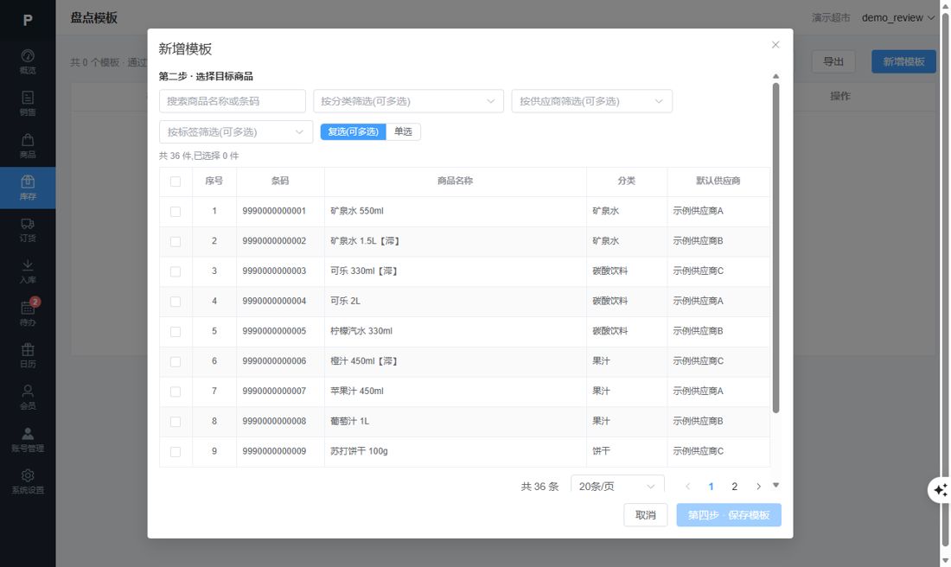Check the row for 可乐 330ml
Screen dimensions: 951x567
[x=176, y=271]
